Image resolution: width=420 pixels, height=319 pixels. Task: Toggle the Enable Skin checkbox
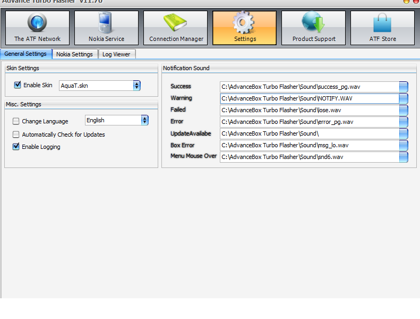[18, 85]
